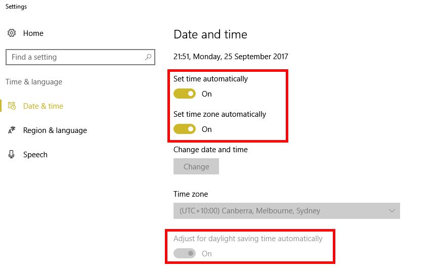This screenshot has height=272, width=436.
Task: Open Region & language settings
Action: coord(55,130)
